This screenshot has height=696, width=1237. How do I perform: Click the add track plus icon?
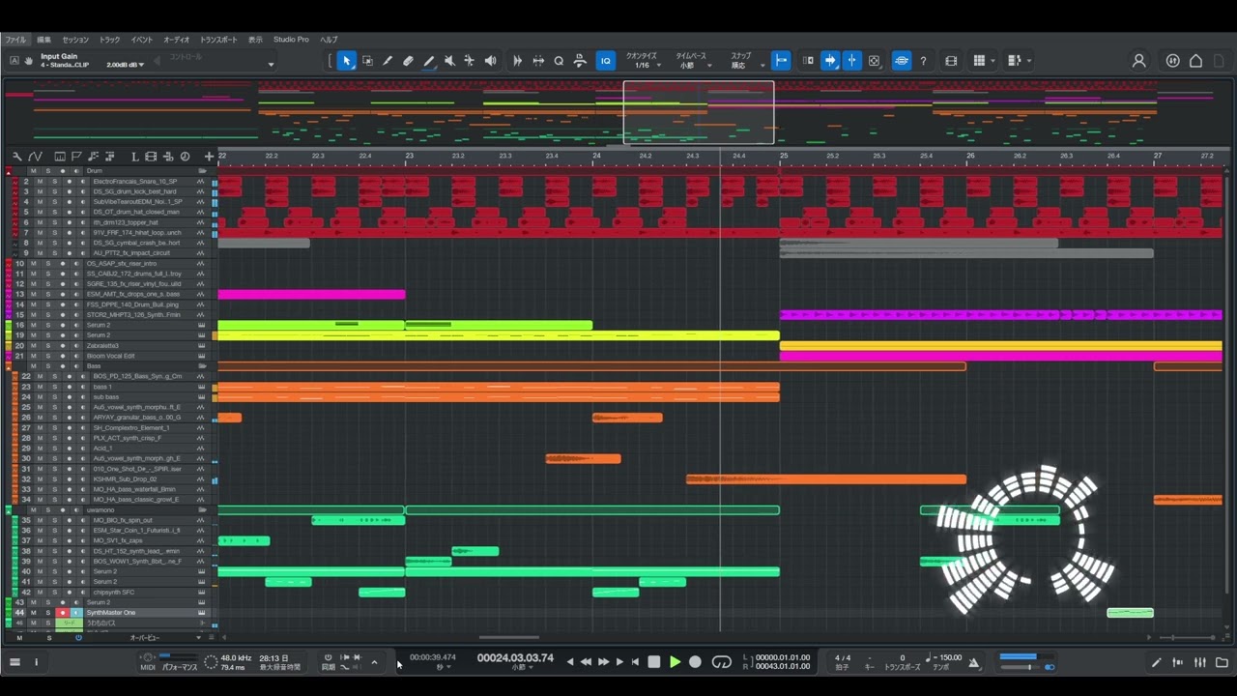pyautogui.click(x=209, y=157)
